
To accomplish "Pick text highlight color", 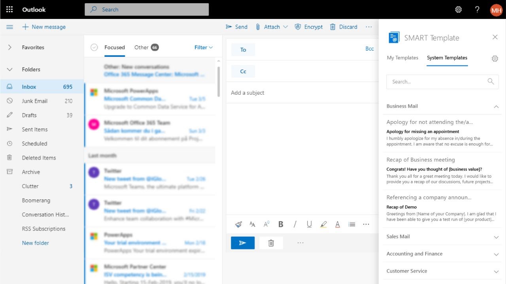I will pos(323,224).
